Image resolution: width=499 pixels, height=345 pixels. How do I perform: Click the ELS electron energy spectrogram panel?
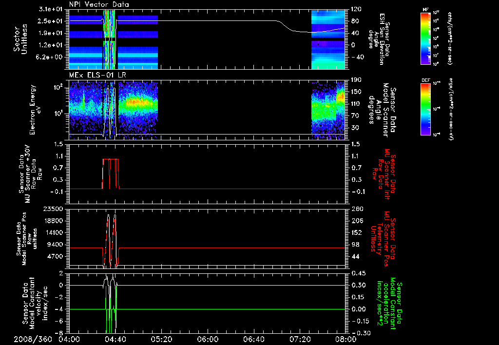pos(207,110)
